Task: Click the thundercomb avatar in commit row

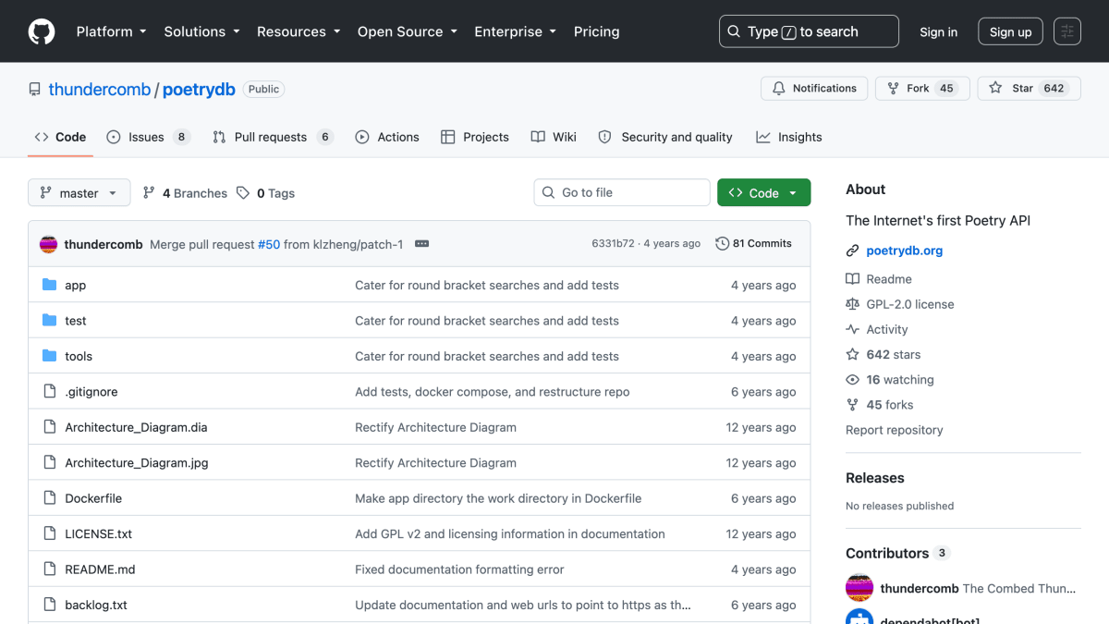Action: point(48,244)
